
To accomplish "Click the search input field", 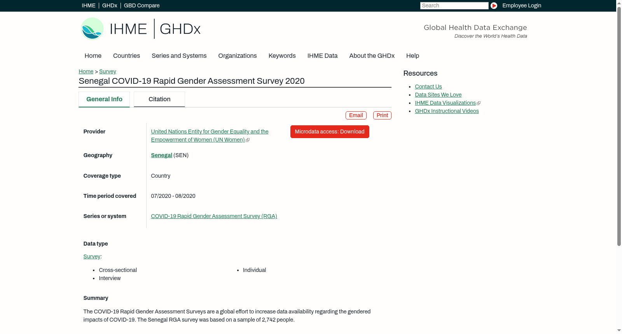I will coord(454,5).
